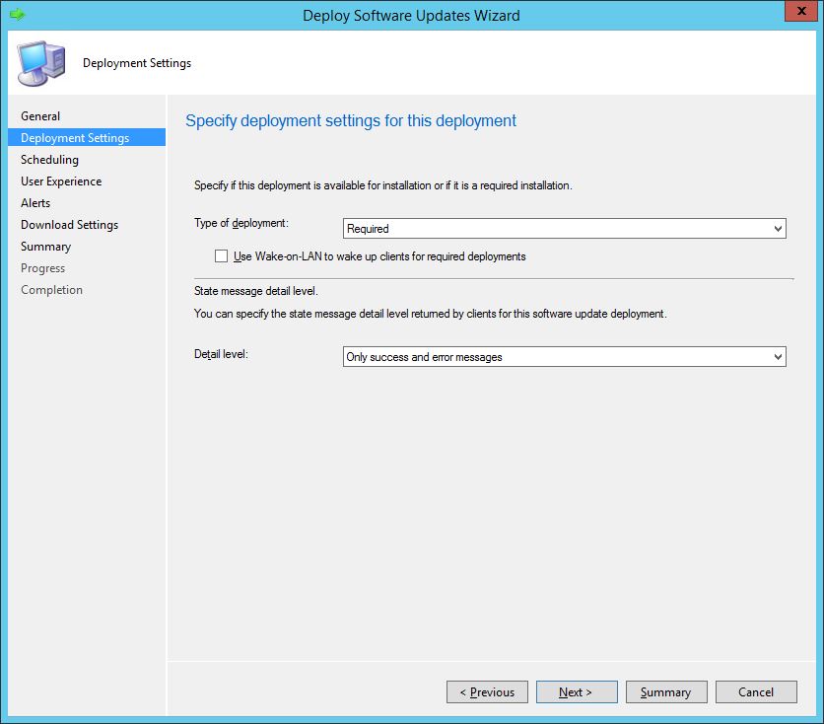Select the General wizard step

pos(40,115)
